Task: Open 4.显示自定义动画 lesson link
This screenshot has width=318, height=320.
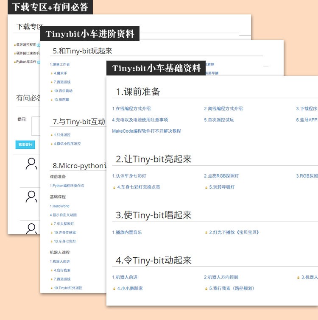Action: (x=63, y=215)
